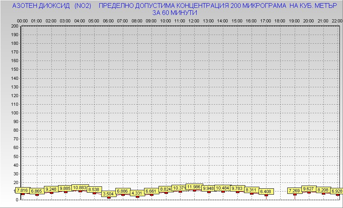The image size is (343, 208).
Task: Click the 4.331 data label
Action: 137,193
